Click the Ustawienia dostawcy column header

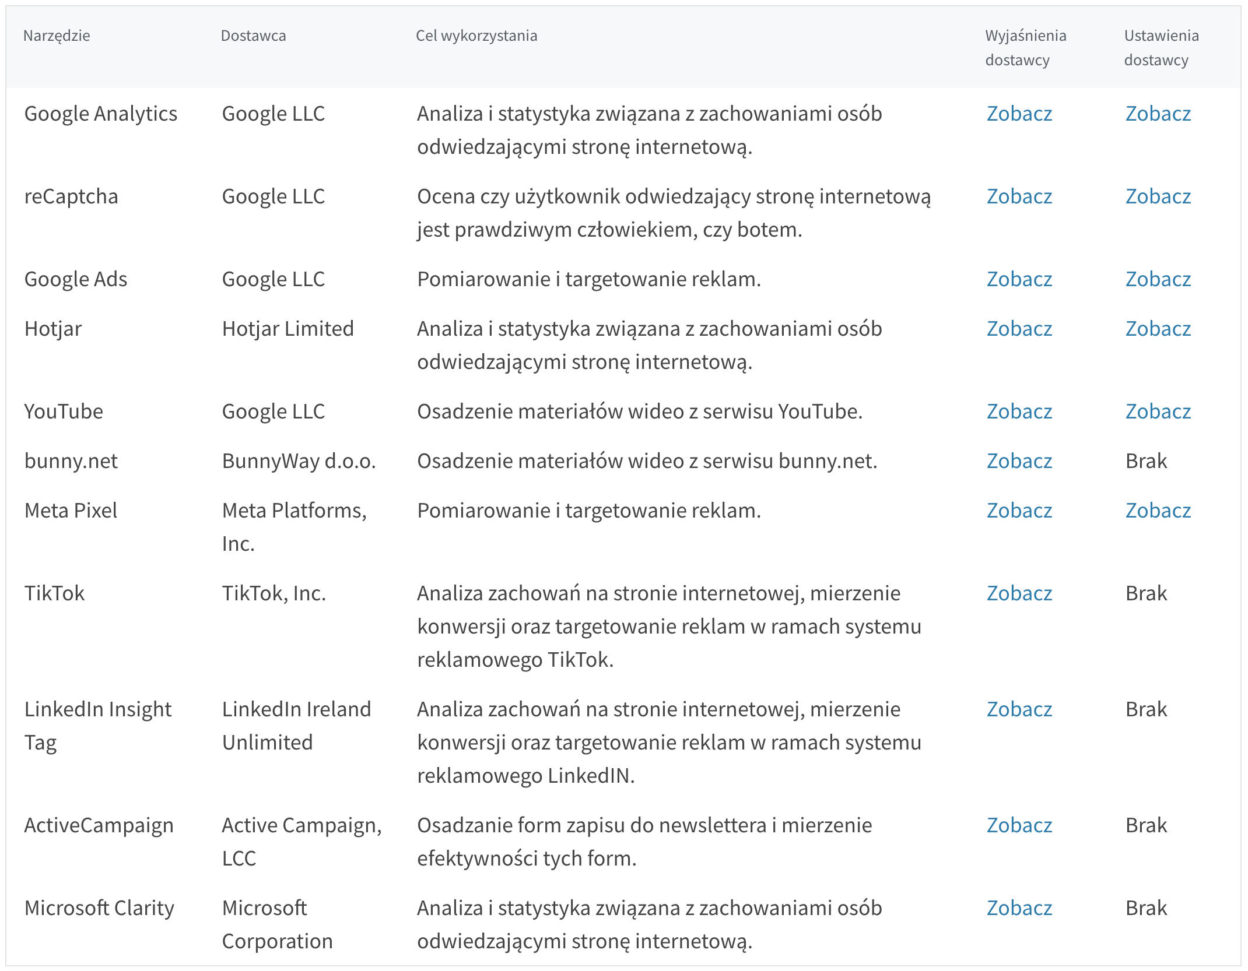click(x=1161, y=48)
